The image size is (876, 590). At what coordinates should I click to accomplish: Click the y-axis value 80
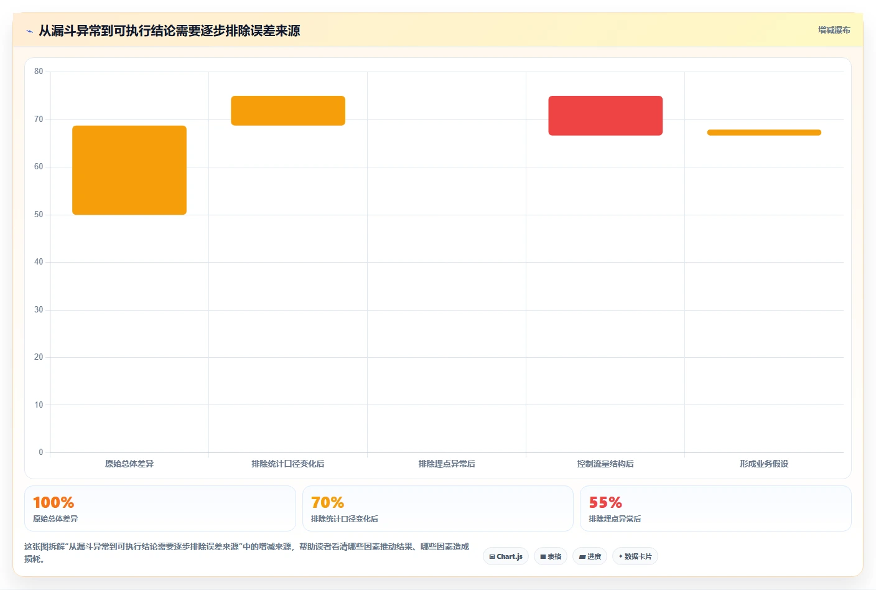tap(39, 72)
